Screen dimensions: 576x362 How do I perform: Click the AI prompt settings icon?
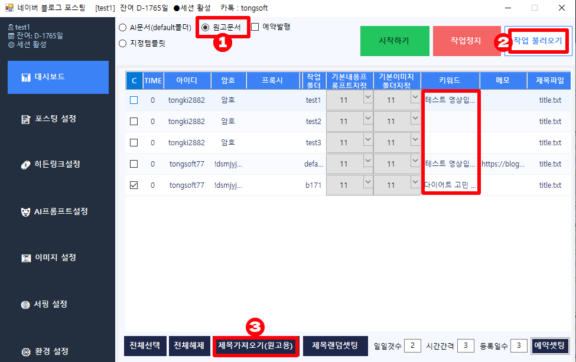(x=26, y=211)
